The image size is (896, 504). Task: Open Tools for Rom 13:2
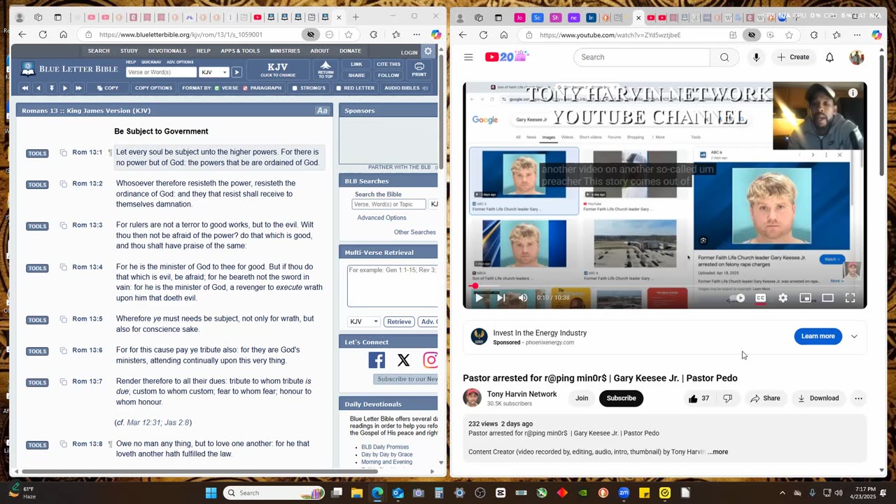pyautogui.click(x=37, y=185)
